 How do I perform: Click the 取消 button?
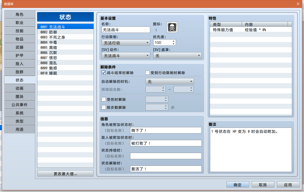click(x=263, y=185)
